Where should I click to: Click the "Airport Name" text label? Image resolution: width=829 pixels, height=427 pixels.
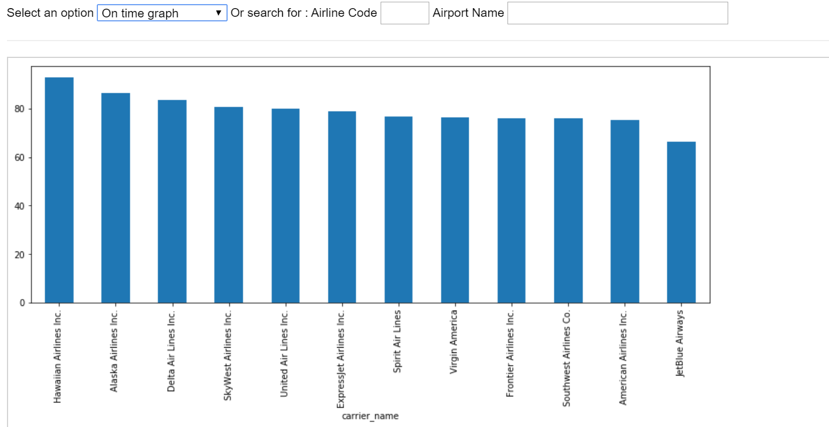pyautogui.click(x=468, y=13)
